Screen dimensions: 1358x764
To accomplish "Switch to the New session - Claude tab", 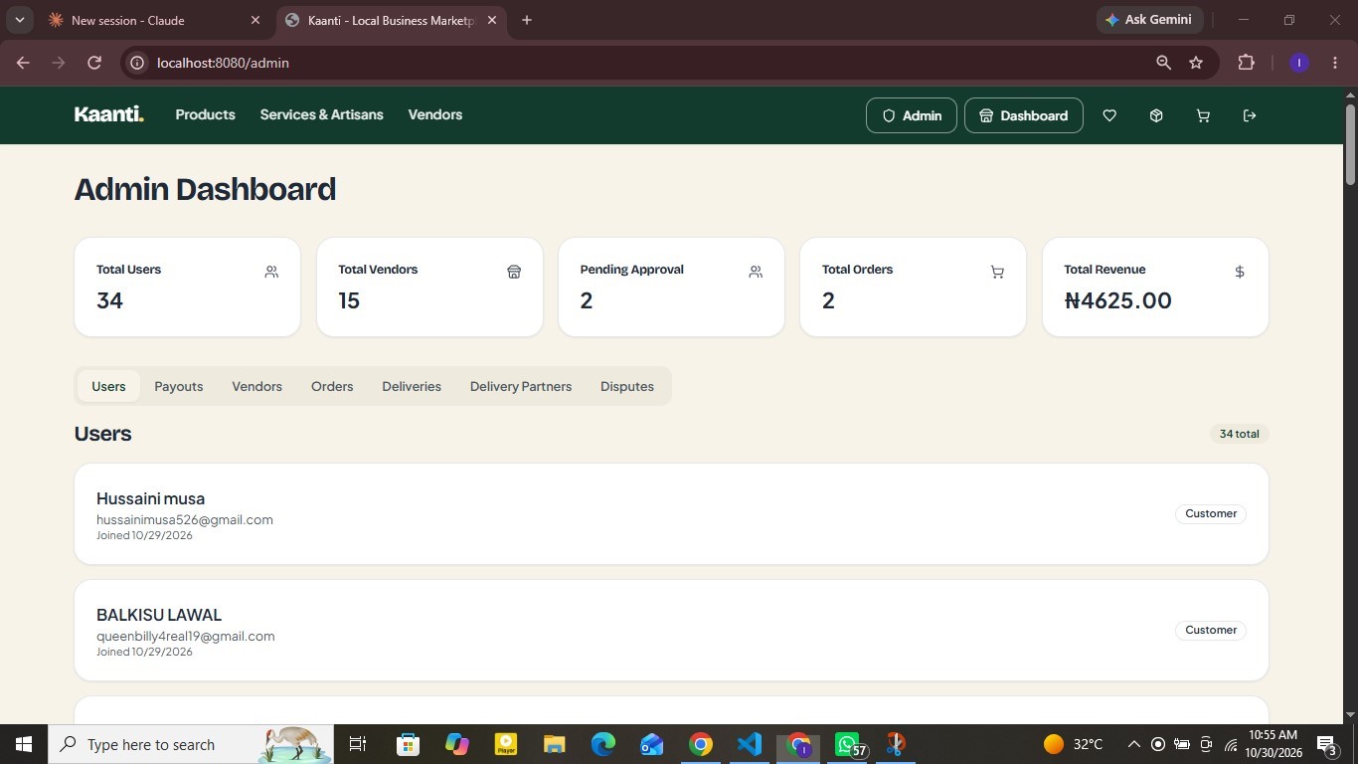I will click(x=154, y=20).
